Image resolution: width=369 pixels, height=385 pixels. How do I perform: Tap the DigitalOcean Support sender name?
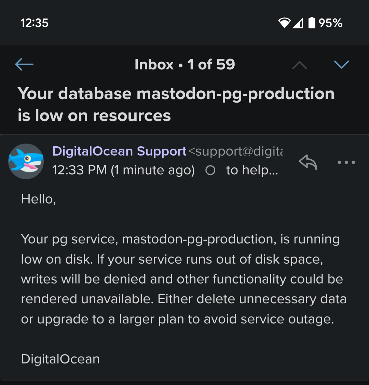120,151
